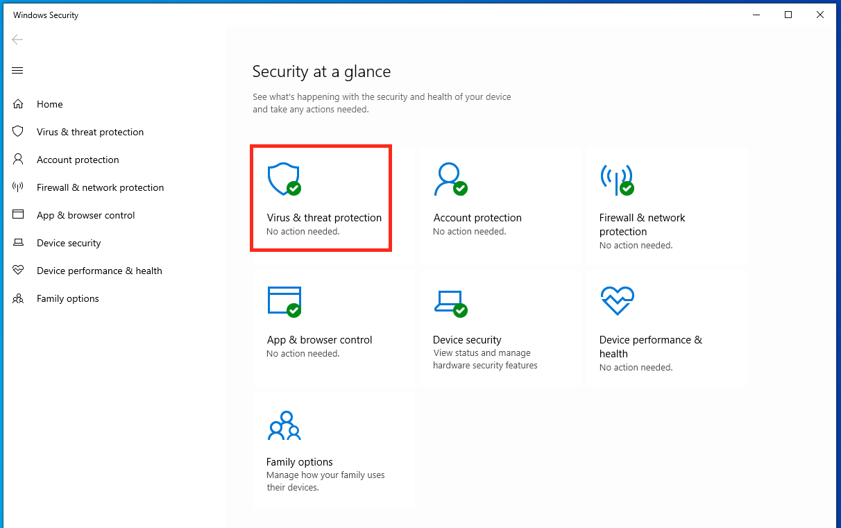
Task: Click the large laptop icon of Device security tile
Action: point(450,303)
